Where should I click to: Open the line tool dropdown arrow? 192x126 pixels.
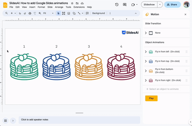click(83, 13)
